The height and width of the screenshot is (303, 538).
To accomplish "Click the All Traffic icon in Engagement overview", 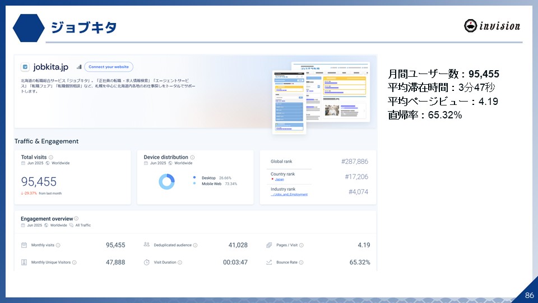I will (x=71, y=226).
